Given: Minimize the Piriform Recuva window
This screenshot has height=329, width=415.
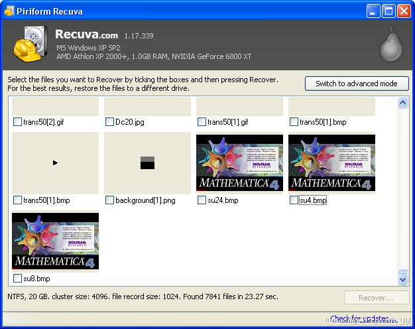Looking at the screenshot, I should coord(373,11).
